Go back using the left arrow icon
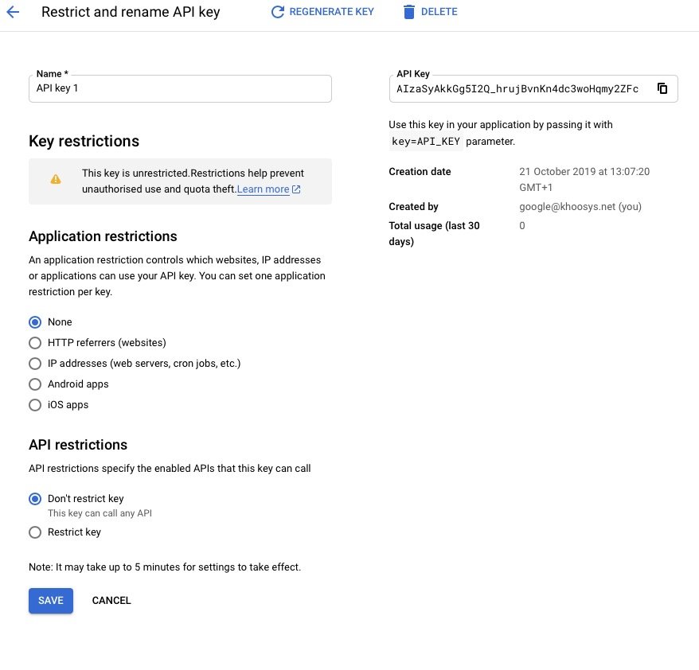Viewport: 699px width, 670px height. point(13,12)
